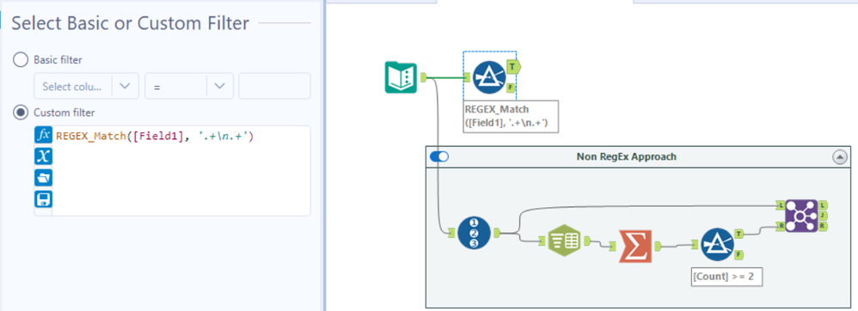Select the Count filter tool in container
Screen dimensions: 858x311
(717, 245)
